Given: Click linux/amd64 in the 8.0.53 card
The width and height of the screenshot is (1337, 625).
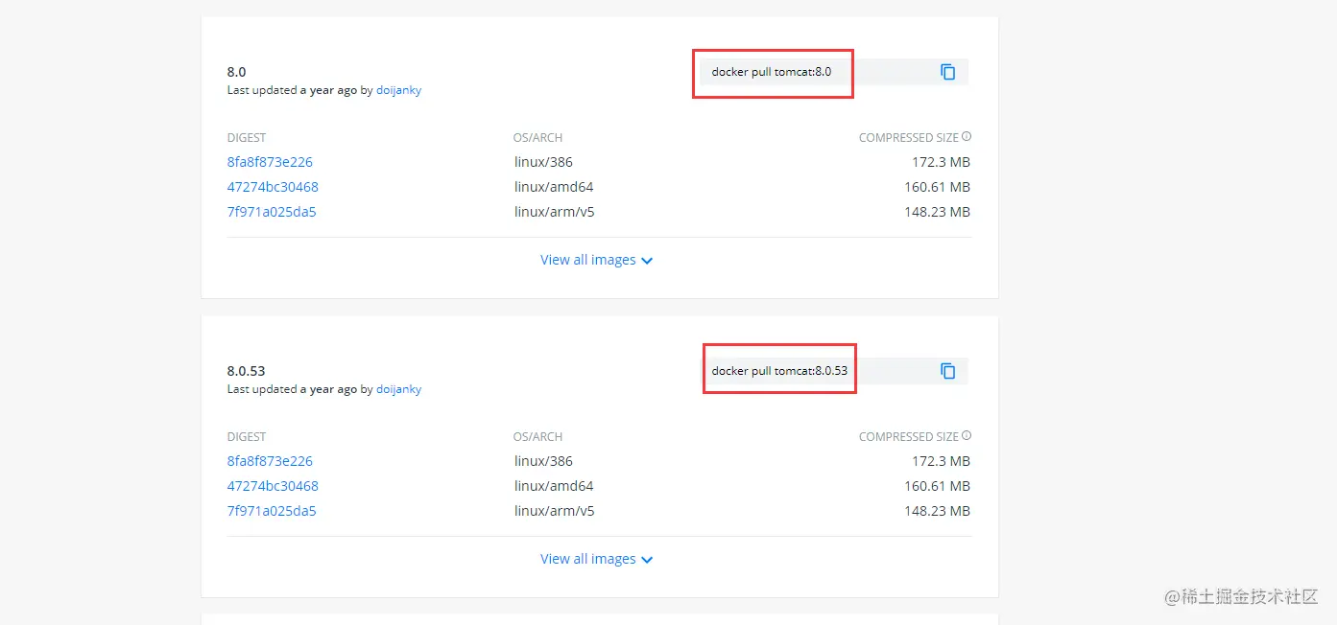Looking at the screenshot, I should coord(554,486).
